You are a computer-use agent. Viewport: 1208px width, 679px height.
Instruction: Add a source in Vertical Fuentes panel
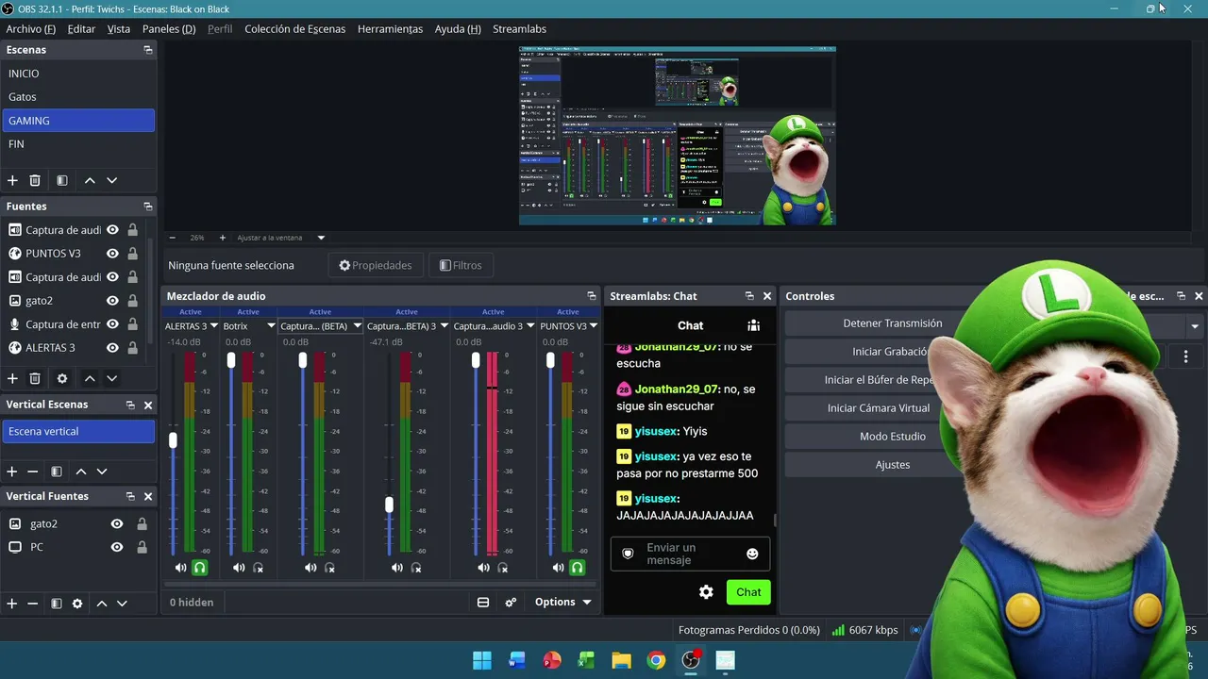click(12, 603)
